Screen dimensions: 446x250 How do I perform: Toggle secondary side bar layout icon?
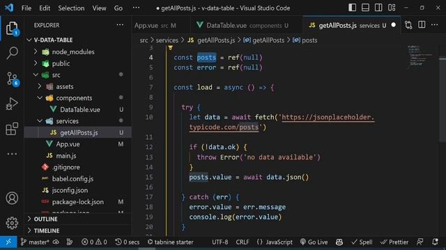pyautogui.click(x=378, y=8)
